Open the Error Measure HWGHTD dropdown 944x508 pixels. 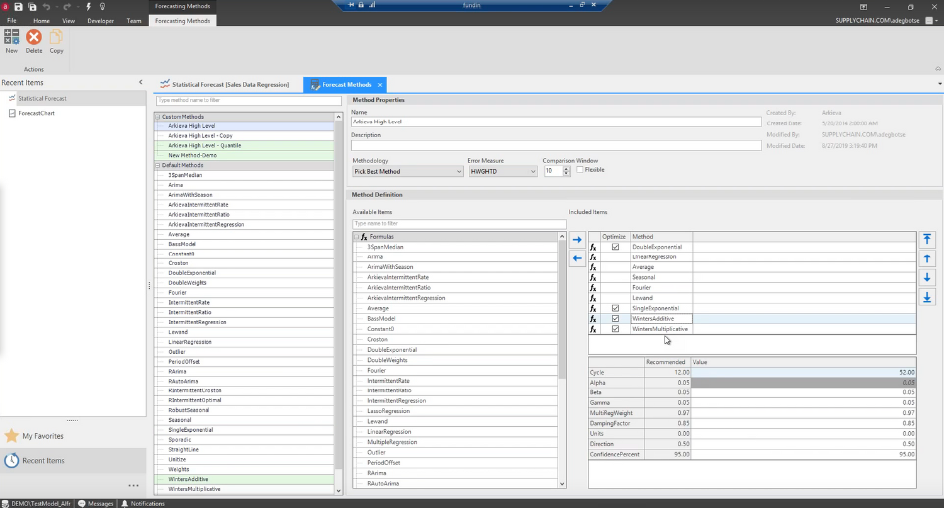503,171
